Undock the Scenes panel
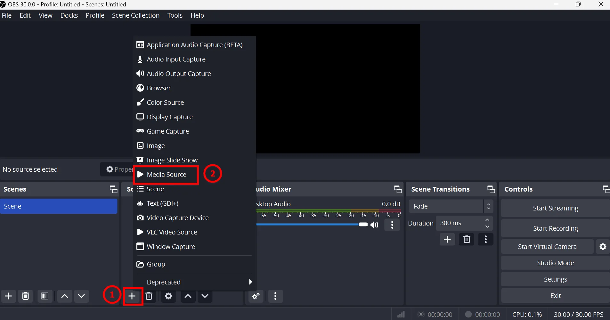The height and width of the screenshot is (320, 610). (114, 189)
